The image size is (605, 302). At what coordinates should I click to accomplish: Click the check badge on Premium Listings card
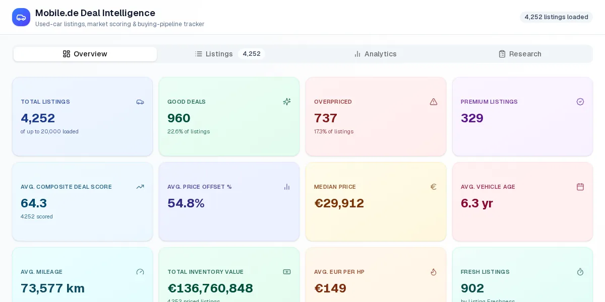point(580,102)
